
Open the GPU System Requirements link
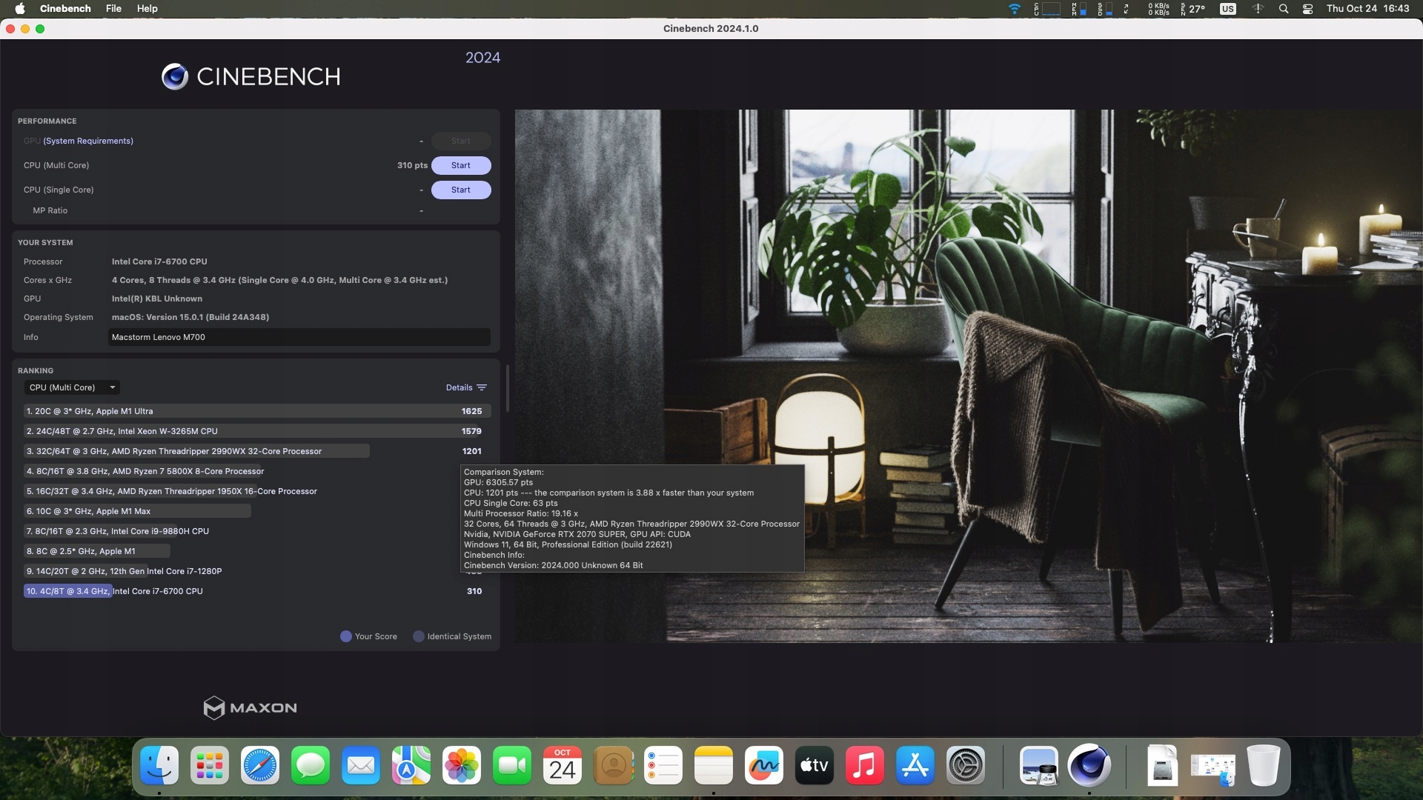click(x=88, y=141)
